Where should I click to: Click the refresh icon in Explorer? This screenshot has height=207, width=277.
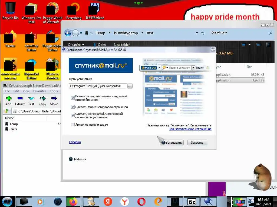(x=203, y=33)
